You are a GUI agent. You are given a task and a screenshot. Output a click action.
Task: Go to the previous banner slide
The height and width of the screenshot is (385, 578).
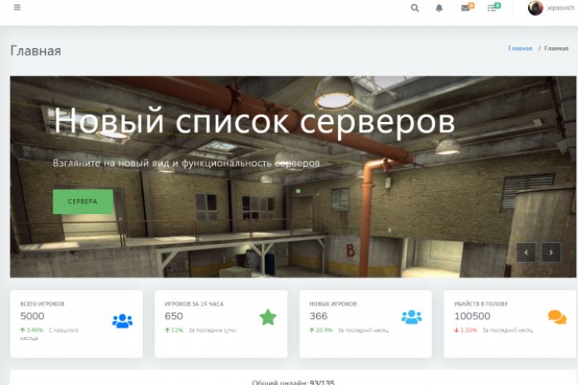tap(526, 253)
